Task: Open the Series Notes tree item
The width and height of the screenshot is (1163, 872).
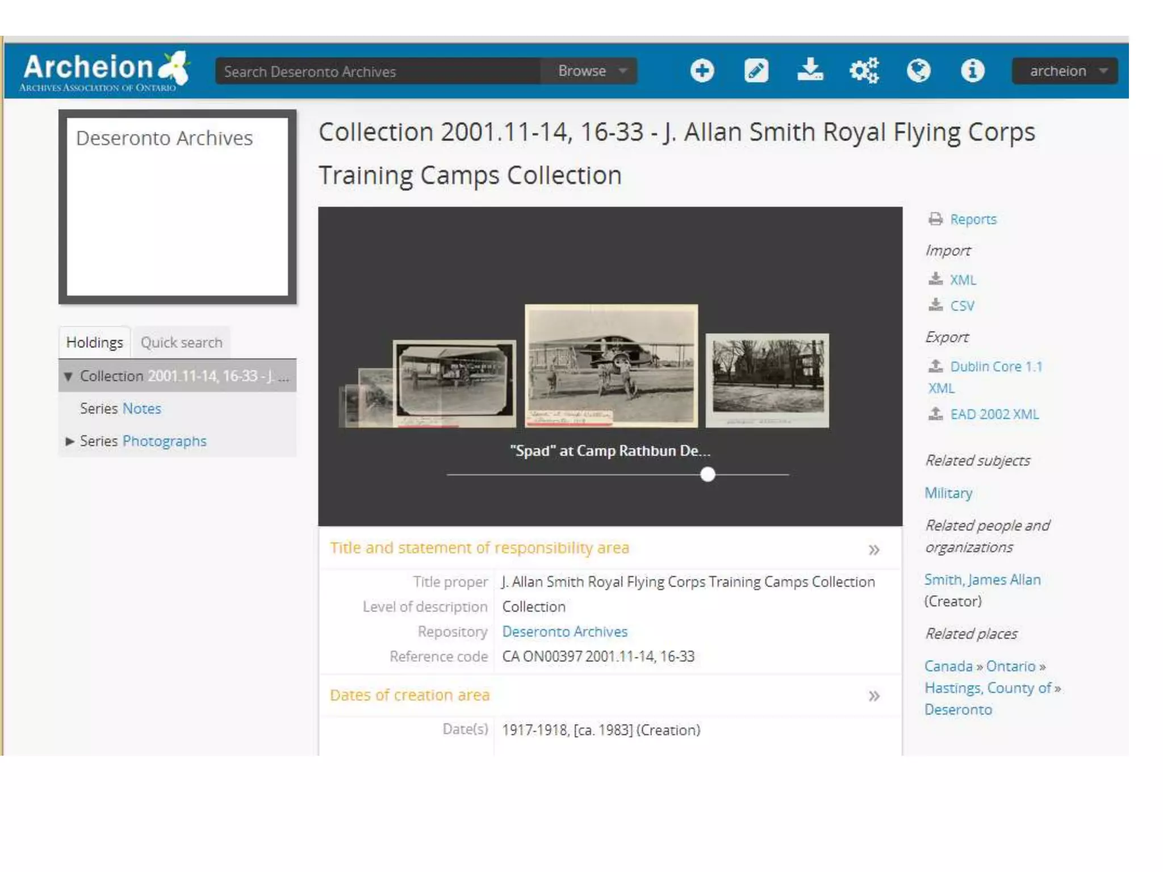Action: pyautogui.click(x=141, y=409)
